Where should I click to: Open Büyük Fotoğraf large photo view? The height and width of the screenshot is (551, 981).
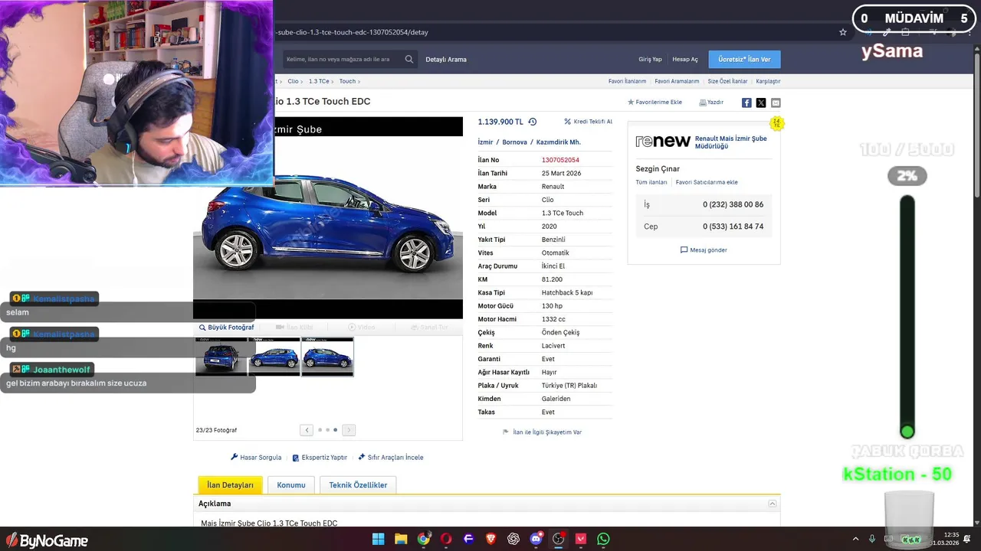[x=227, y=328]
